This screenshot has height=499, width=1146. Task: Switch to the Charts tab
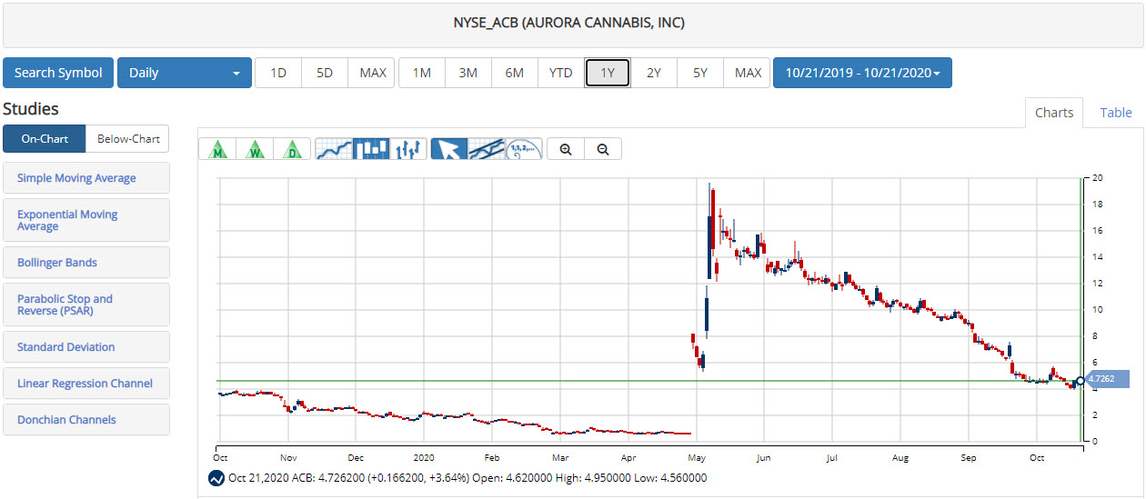1054,113
